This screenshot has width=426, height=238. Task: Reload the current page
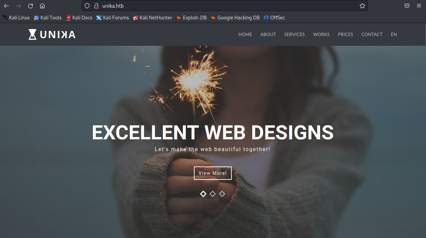click(30, 6)
